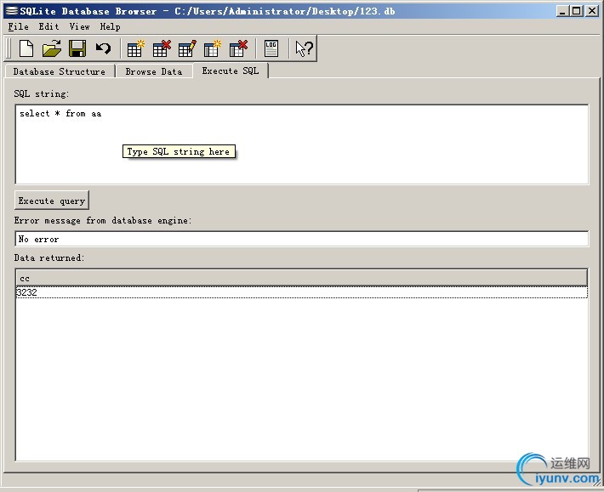This screenshot has height=492, width=604.
Task: Select the Execute SQL tab
Action: point(231,71)
